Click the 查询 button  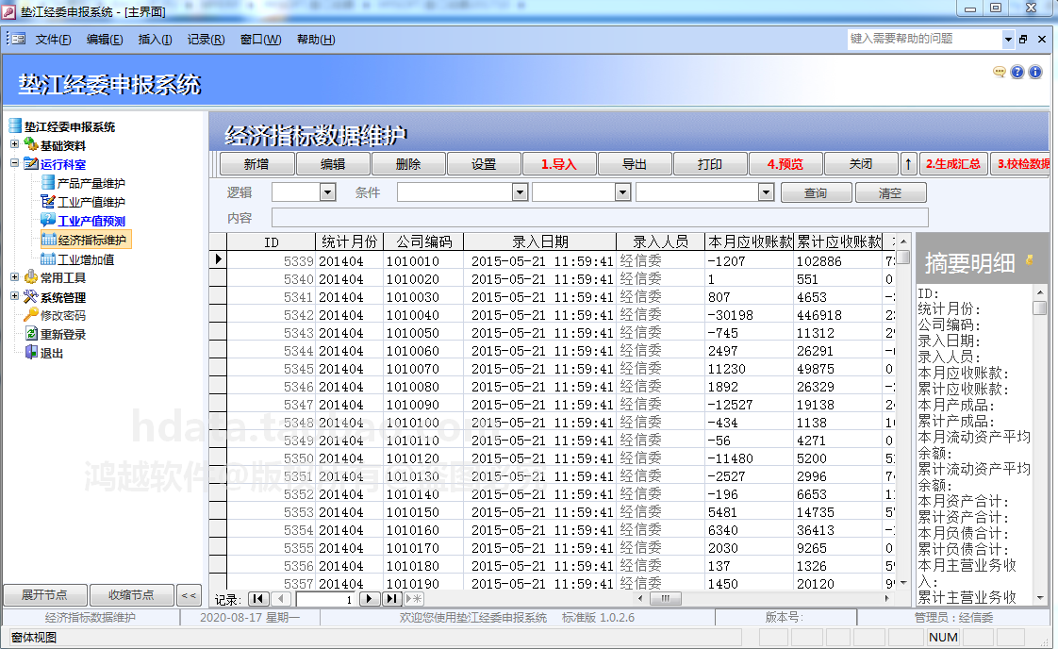pos(816,193)
